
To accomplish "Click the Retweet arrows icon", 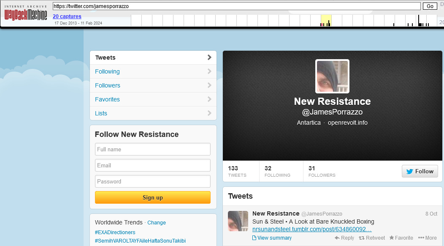I will (x=362, y=238).
